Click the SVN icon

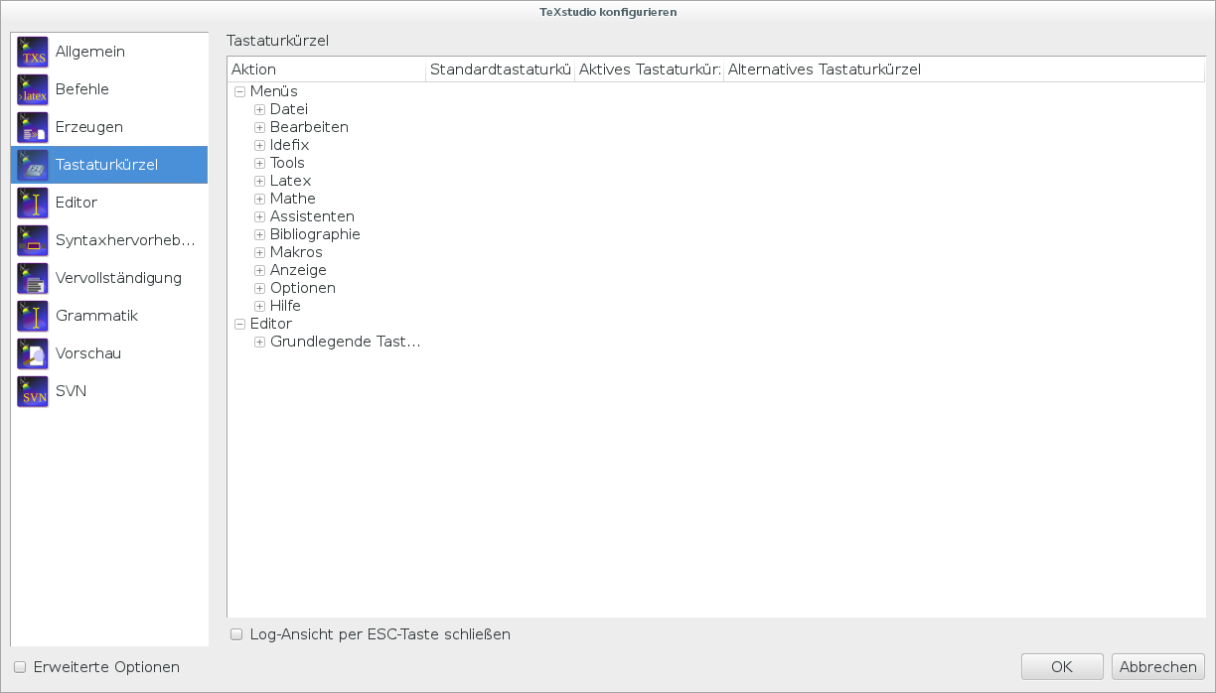[33, 391]
